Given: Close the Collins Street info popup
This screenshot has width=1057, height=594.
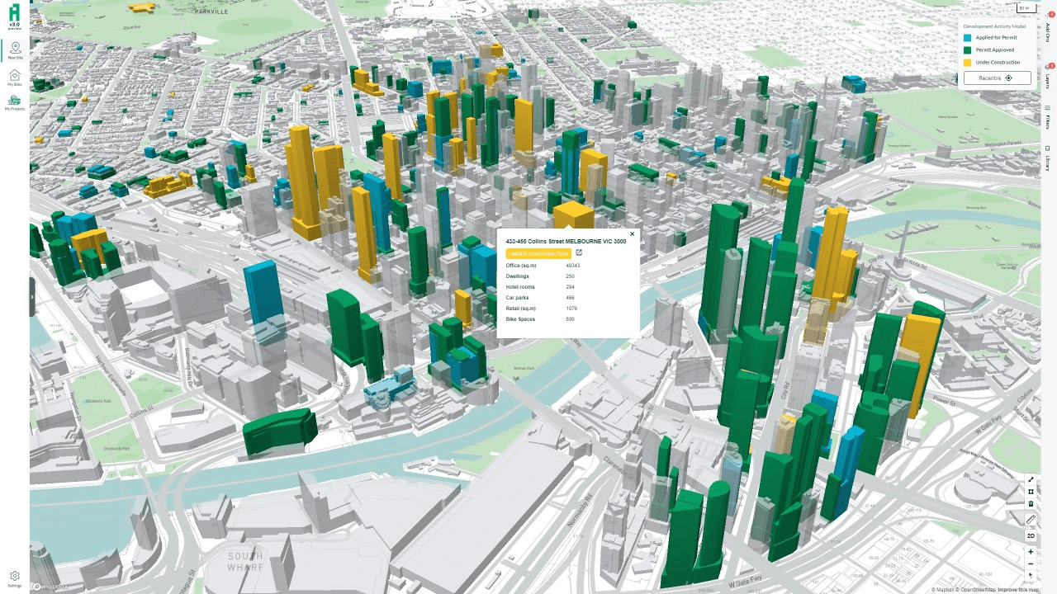Looking at the screenshot, I should click(x=633, y=233).
